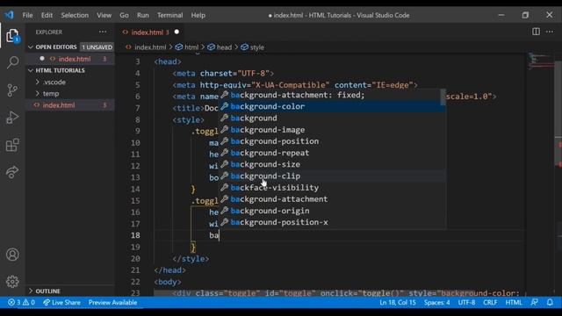Open the Extensions view icon
The width and height of the screenshot is (562, 316).
[x=12, y=145]
